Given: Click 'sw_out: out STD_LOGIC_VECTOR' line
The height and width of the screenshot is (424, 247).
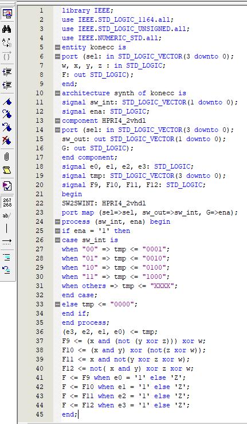Looking at the screenshot, I should coord(144,139).
